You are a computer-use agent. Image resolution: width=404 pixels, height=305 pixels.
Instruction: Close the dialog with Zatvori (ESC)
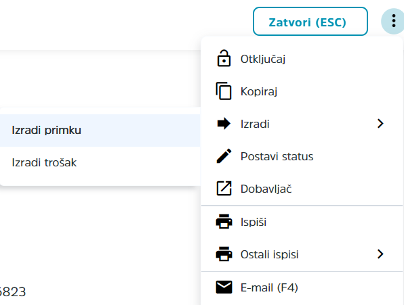310,22
